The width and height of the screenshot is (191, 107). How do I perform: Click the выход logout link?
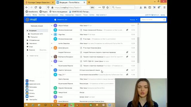tap(163, 15)
